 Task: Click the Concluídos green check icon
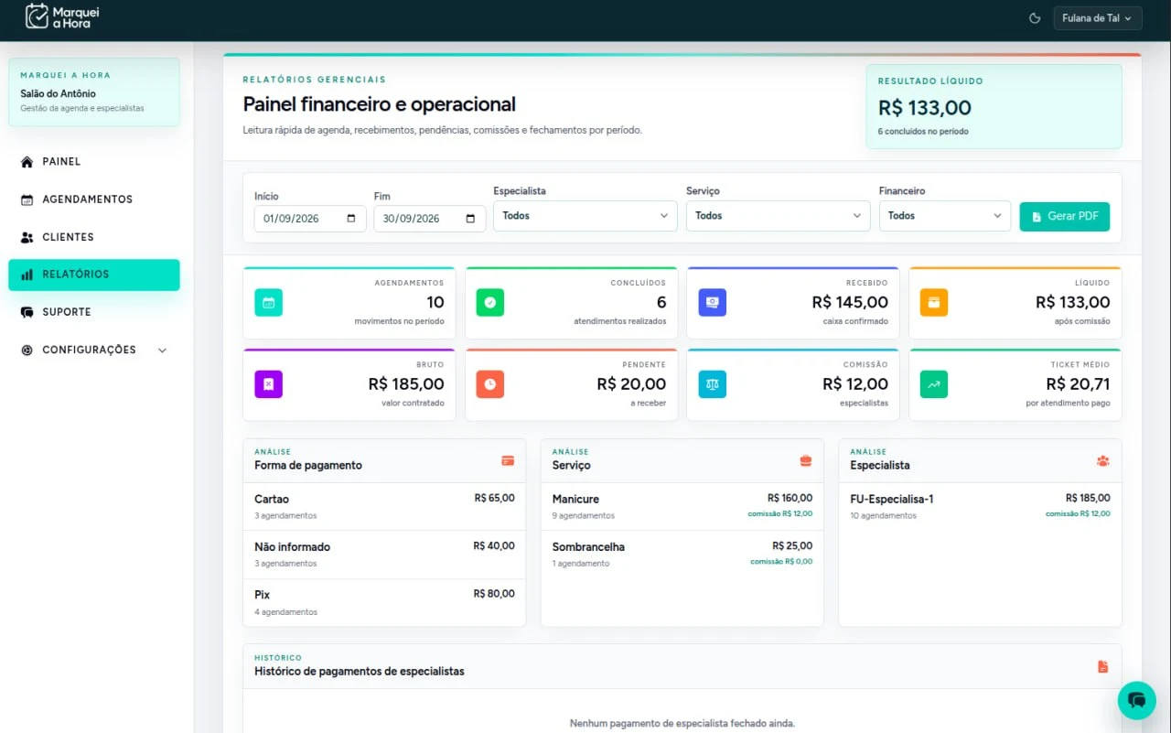pyautogui.click(x=490, y=303)
